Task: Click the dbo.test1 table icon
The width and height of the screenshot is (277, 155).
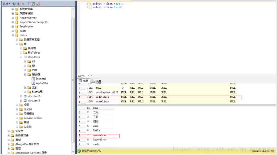Action: click(25, 57)
